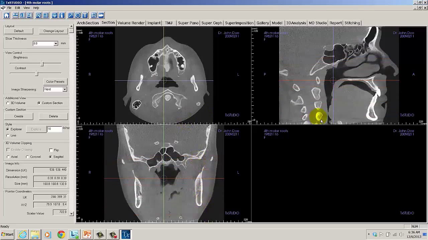Open the information toolbar icon
This screenshot has height=240, width=428.
(62, 15)
